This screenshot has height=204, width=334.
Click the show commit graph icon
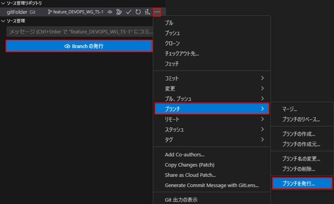click(x=148, y=12)
